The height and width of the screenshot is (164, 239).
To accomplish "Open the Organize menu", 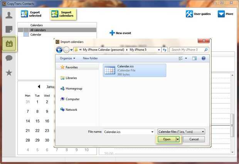I will pyautogui.click(x=67, y=58).
